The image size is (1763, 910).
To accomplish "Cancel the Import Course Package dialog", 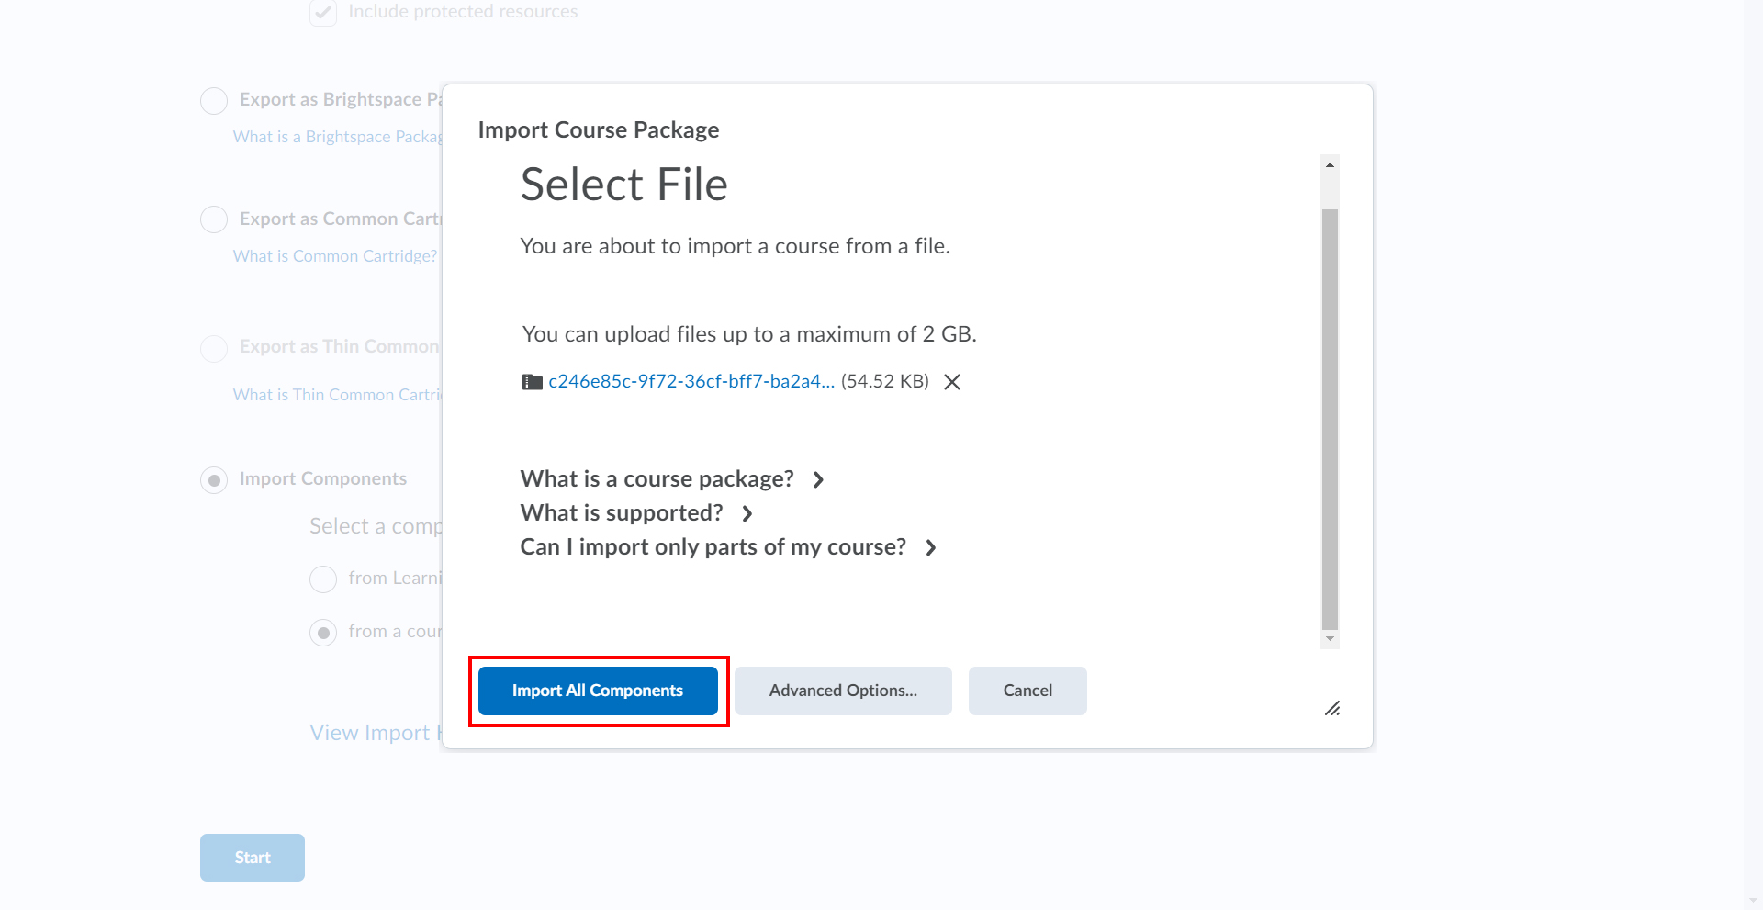I will (1027, 691).
